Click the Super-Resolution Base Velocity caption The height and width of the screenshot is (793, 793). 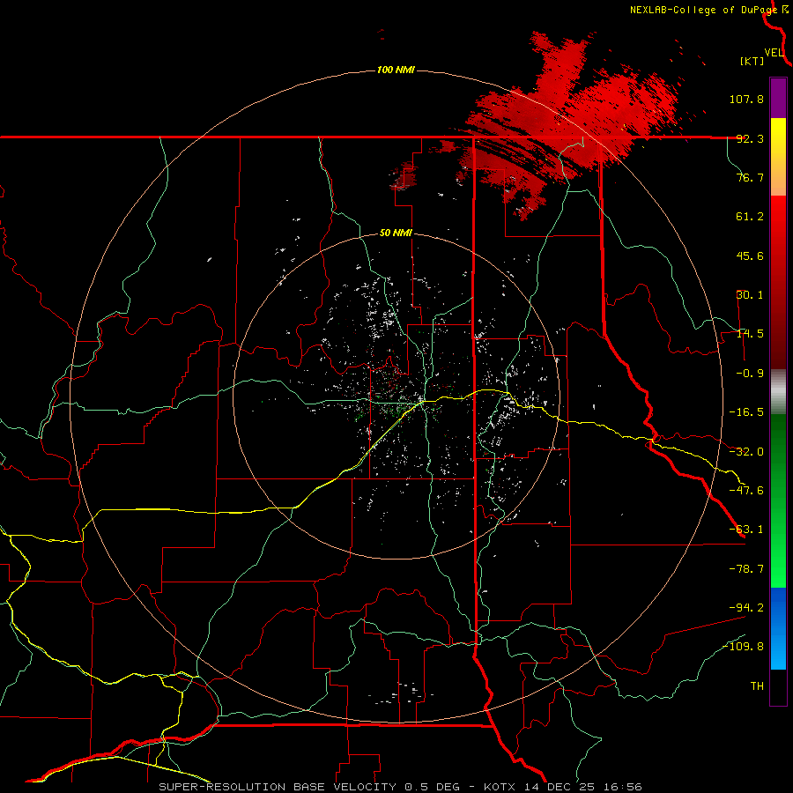pos(401,787)
